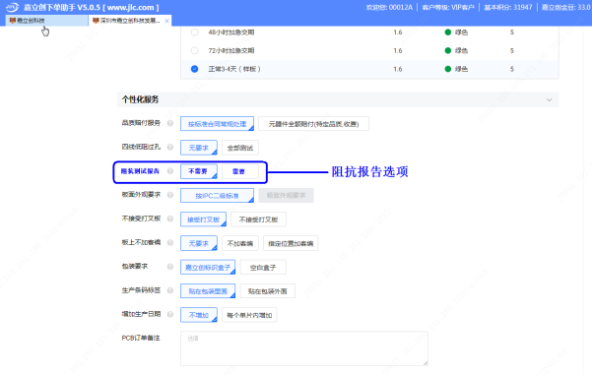Click help icon next to 不接受打叉板
This screenshot has width=592, height=376.
[170, 219]
